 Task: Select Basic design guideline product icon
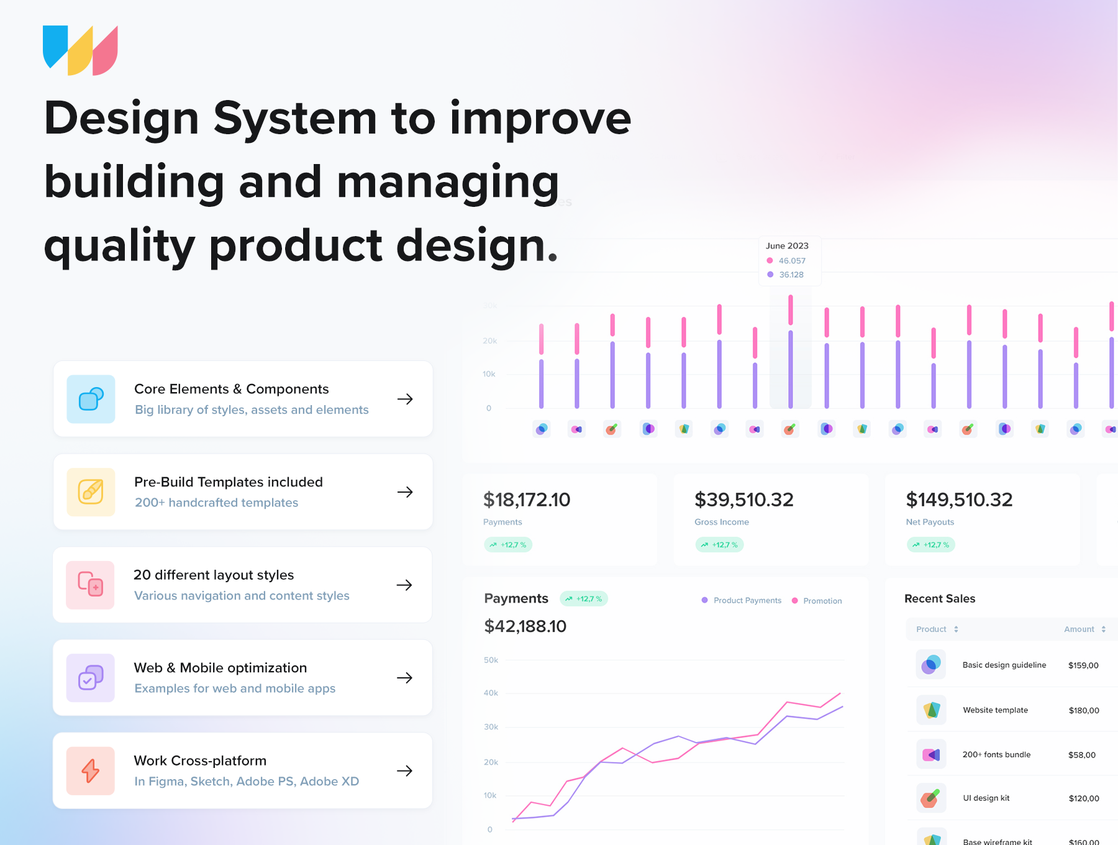click(930, 665)
